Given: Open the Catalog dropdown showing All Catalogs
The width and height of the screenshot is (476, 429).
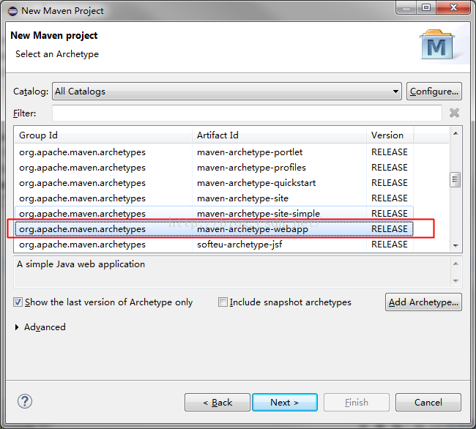Looking at the screenshot, I should tap(227, 91).
